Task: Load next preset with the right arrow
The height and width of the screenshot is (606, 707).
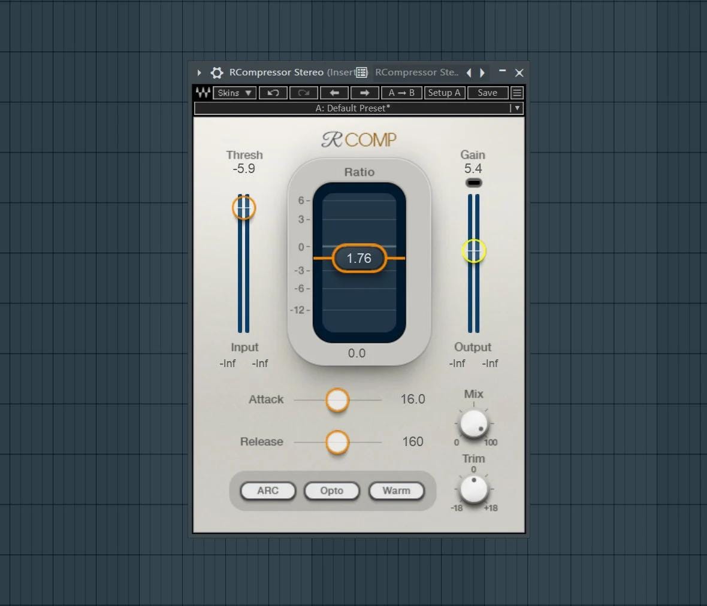Action: click(x=365, y=93)
